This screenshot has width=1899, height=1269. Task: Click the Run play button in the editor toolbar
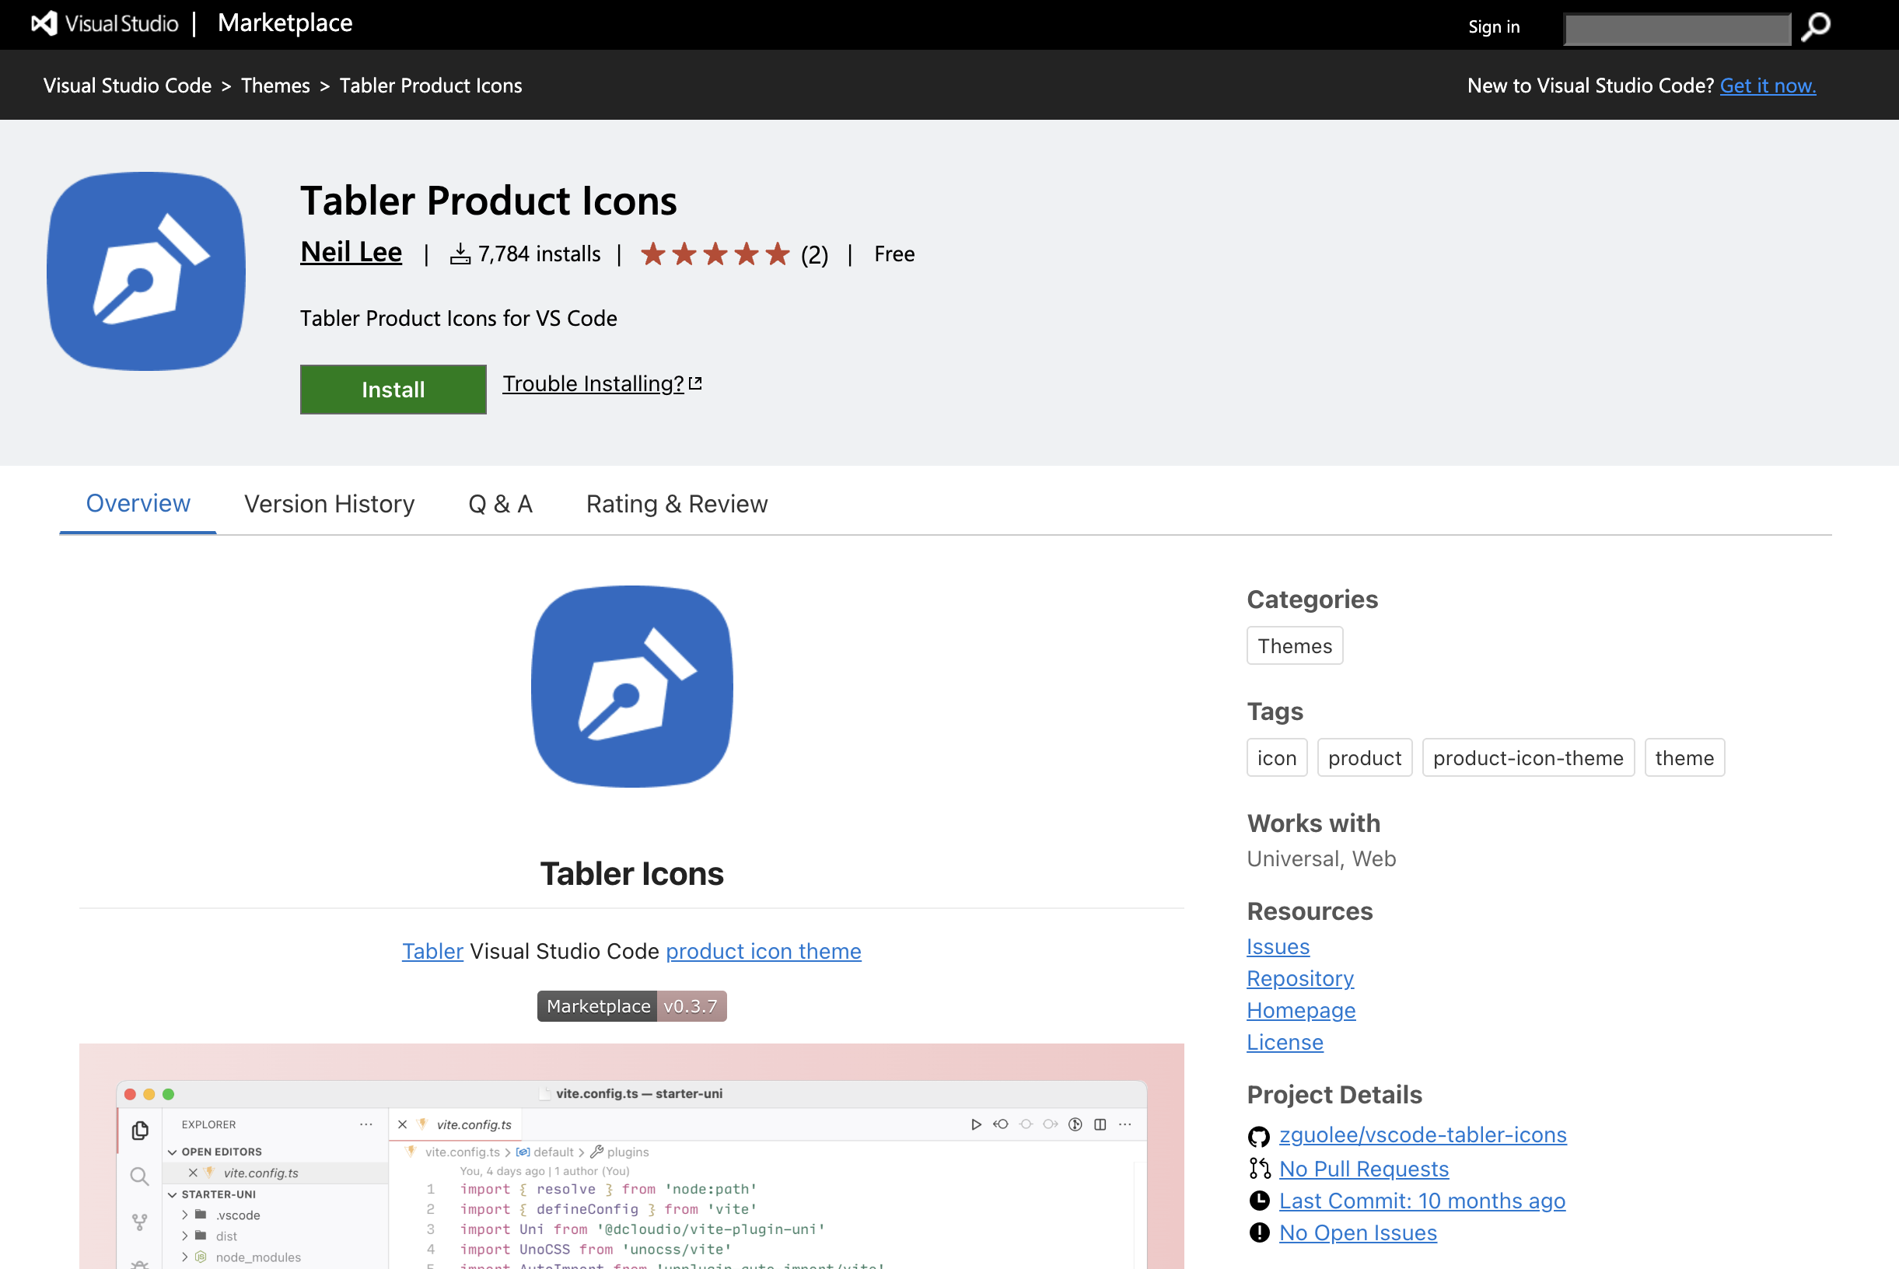[x=977, y=1125]
